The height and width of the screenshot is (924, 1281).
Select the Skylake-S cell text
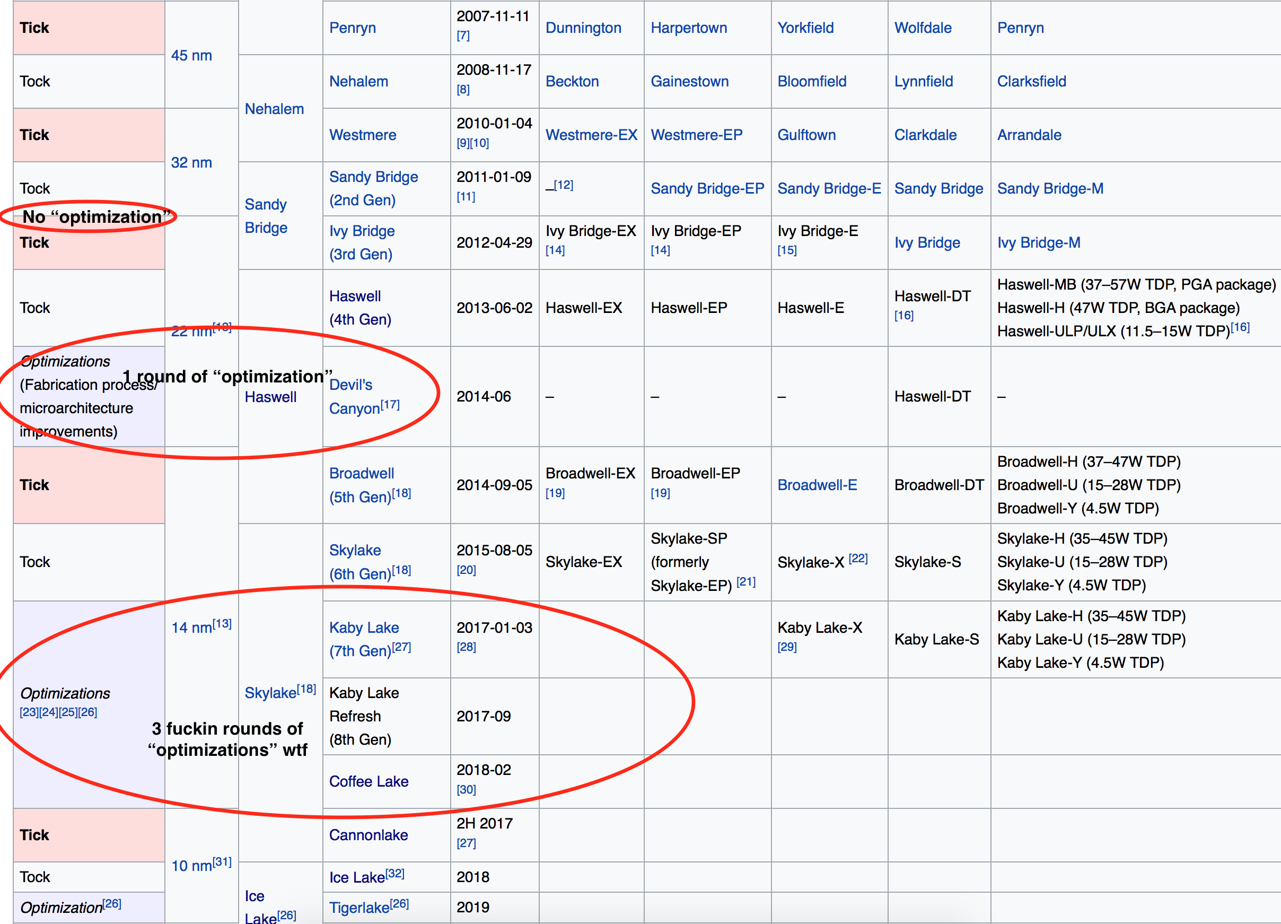pyautogui.click(x=927, y=562)
